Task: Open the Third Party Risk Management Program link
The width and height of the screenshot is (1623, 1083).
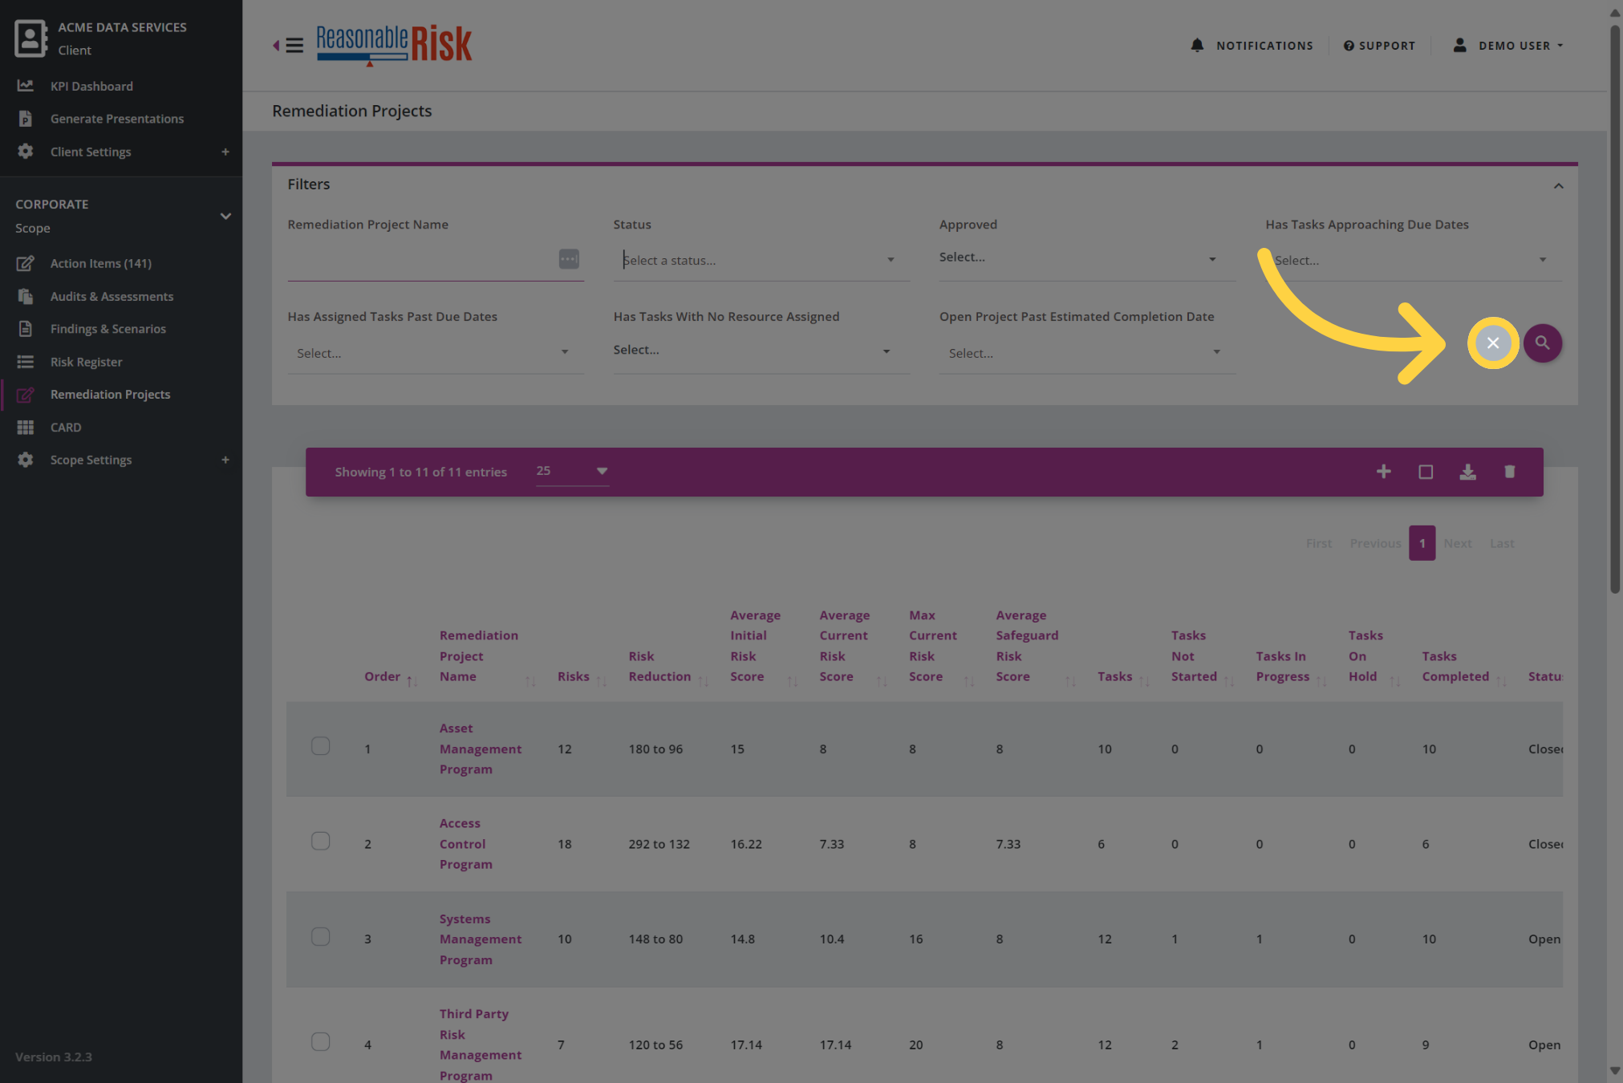Action: (480, 1044)
